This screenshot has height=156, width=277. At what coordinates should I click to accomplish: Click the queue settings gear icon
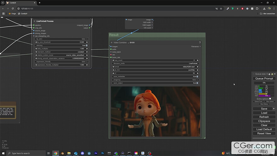[269, 74]
